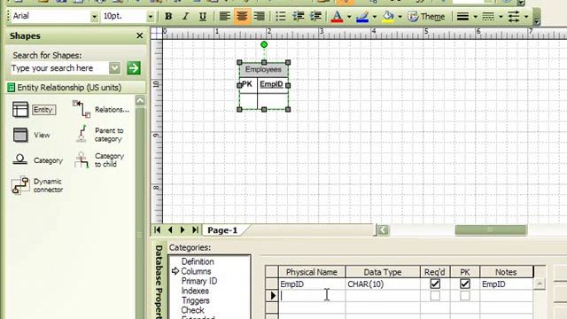Apply bulleted list formatting
567x319 pixels.
[x=281, y=16]
